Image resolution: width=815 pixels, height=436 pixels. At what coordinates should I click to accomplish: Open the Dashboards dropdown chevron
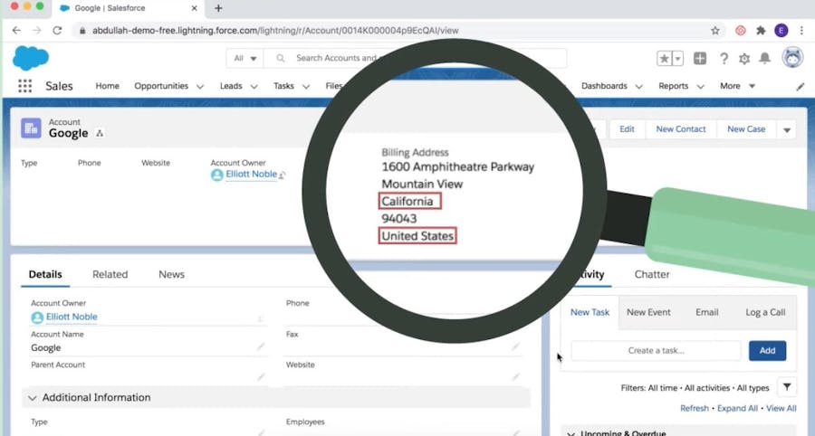tap(638, 87)
